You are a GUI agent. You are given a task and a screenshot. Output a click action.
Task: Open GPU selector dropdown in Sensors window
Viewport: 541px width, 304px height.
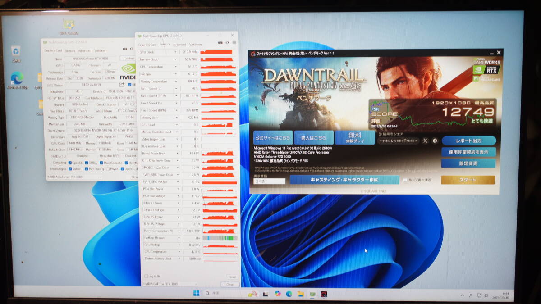coord(170,284)
